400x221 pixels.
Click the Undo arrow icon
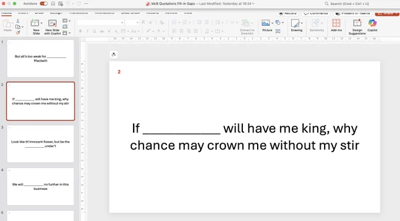(68, 4)
